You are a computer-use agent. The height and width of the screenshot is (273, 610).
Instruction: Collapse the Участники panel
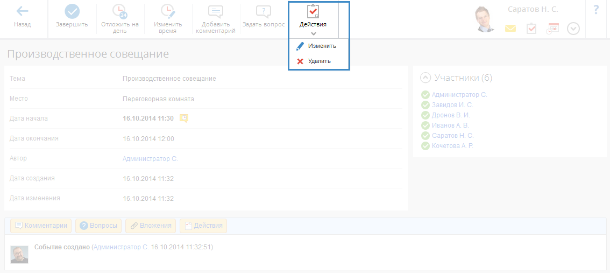click(x=425, y=78)
